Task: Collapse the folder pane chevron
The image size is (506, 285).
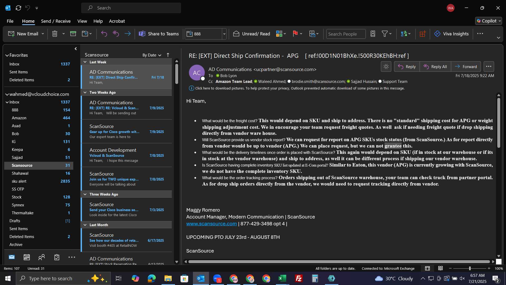Action: pyautogui.click(x=76, y=49)
